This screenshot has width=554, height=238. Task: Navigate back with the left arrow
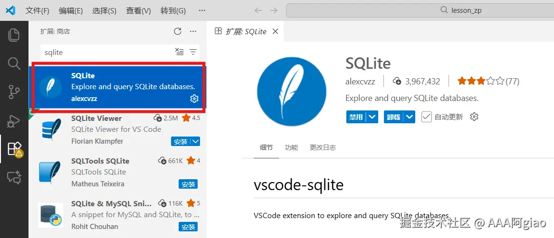click(x=258, y=10)
